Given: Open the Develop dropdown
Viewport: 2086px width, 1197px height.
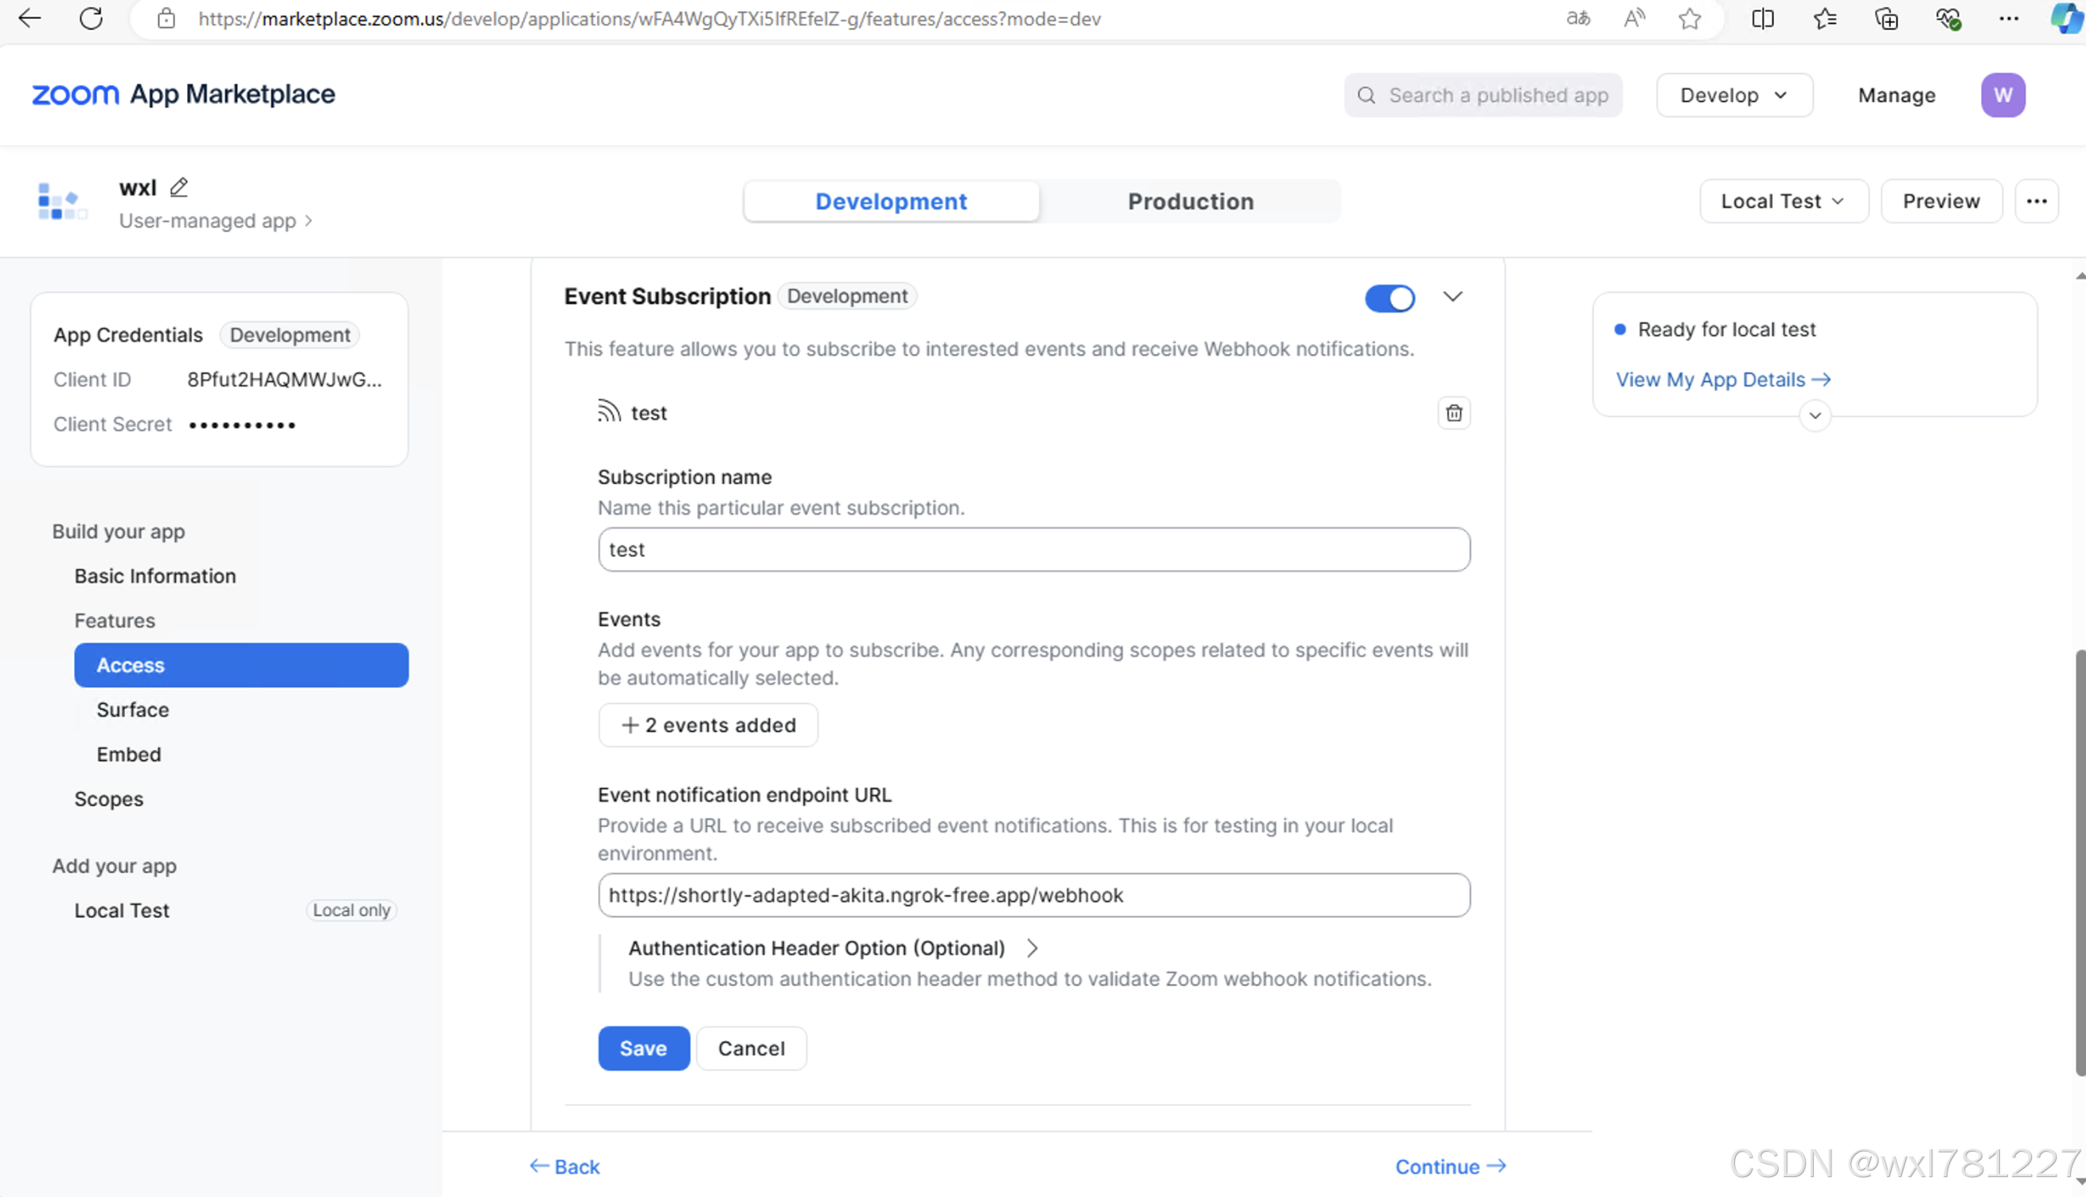Looking at the screenshot, I should click(x=1734, y=96).
